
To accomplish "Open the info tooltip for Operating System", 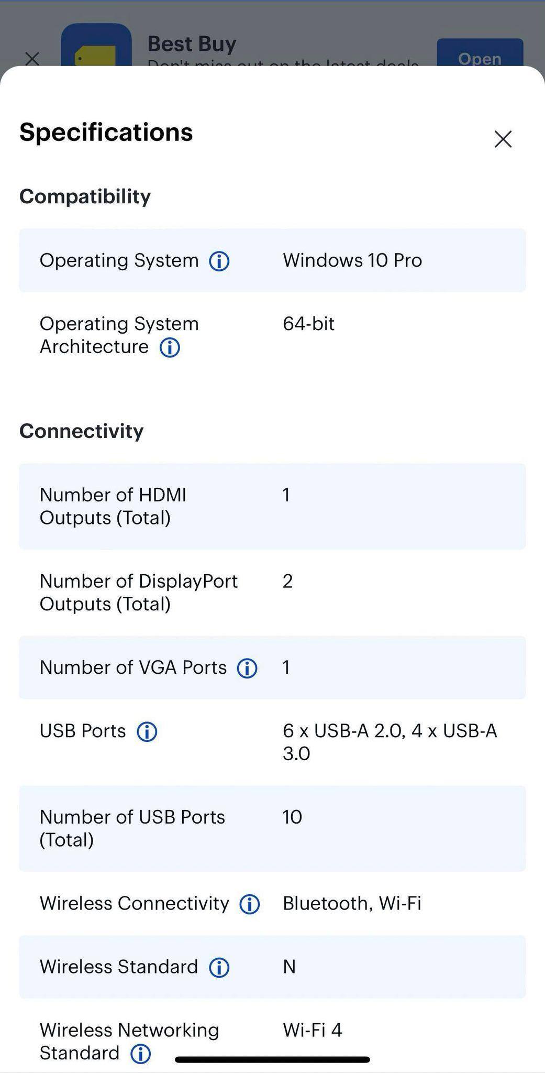I will click(x=219, y=260).
